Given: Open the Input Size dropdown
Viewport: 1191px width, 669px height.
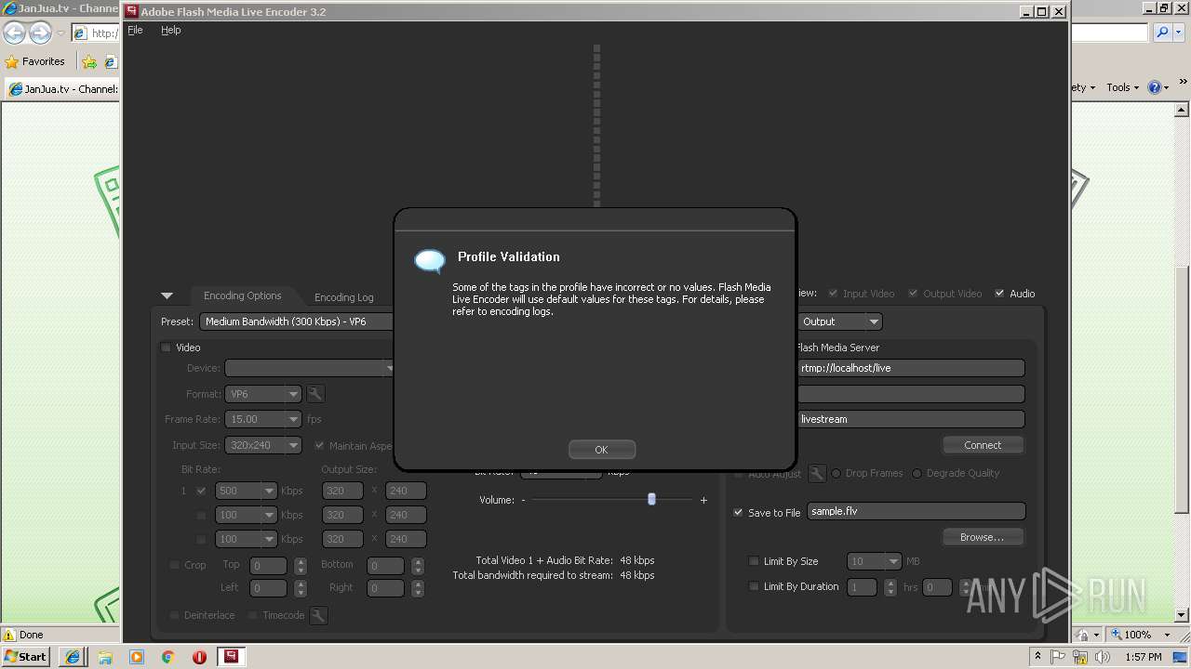Looking at the screenshot, I should 263,445.
